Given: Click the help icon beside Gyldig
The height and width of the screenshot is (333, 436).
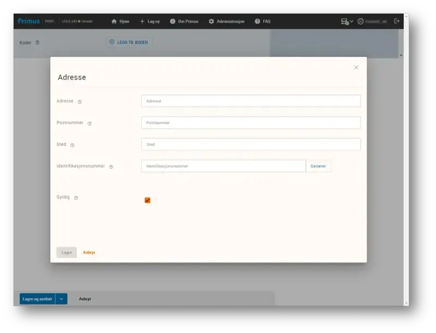Looking at the screenshot, I should (x=76, y=198).
